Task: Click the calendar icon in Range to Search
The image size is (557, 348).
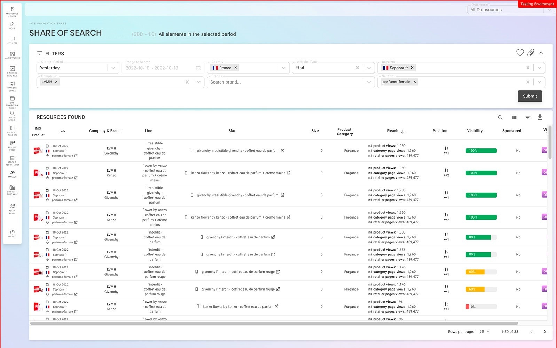Action: (198, 68)
